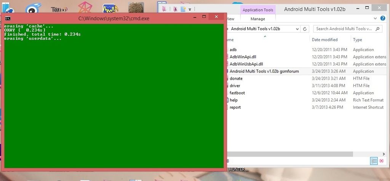The height and width of the screenshot is (181, 390).
Task: Switch to Details view layout icon
Action: click(374, 161)
